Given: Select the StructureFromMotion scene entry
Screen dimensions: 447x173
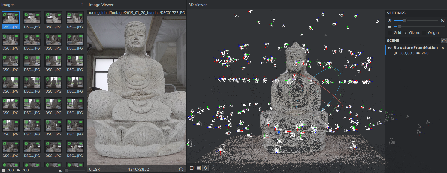Looking at the screenshot, I should pyautogui.click(x=415, y=48).
